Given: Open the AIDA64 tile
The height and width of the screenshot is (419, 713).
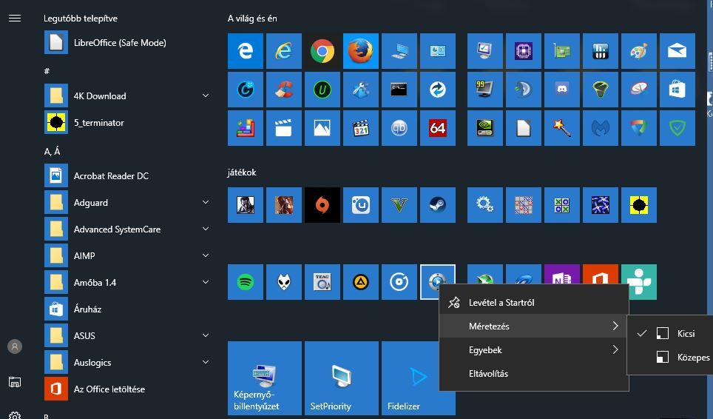Looking at the screenshot, I should pos(438,128).
